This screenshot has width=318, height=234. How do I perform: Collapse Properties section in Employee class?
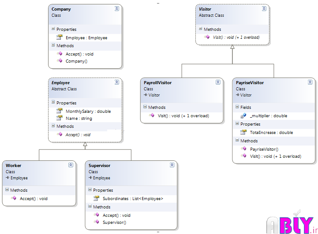(53, 102)
